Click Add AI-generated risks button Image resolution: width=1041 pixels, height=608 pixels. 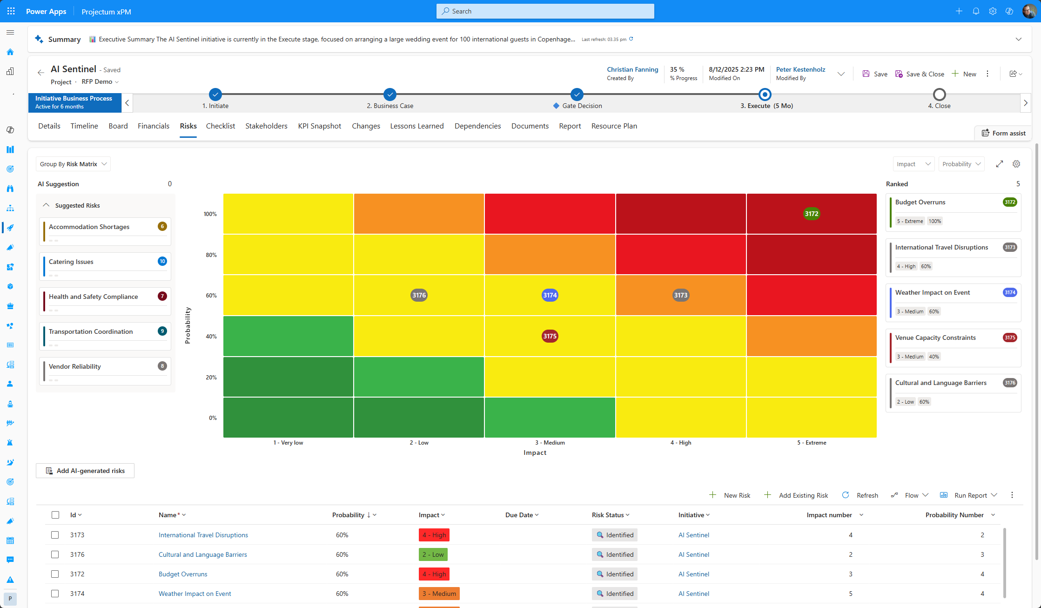(85, 471)
